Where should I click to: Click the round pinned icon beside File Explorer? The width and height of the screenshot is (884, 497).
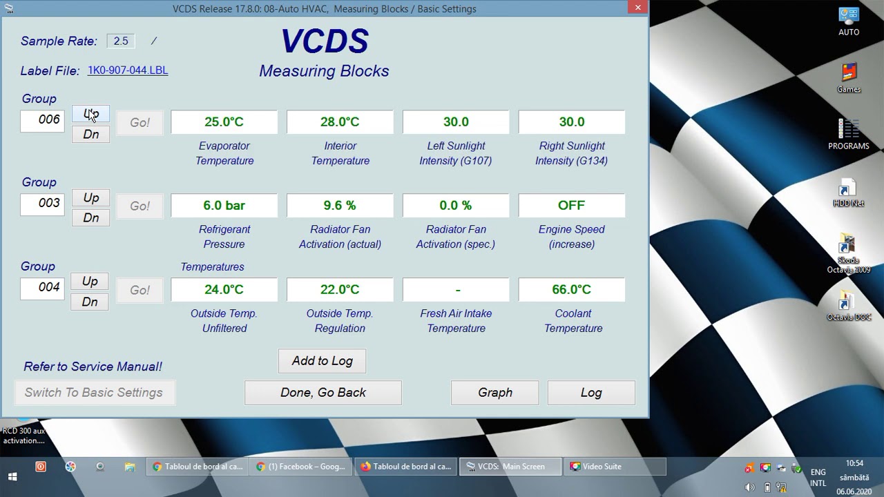coord(100,467)
